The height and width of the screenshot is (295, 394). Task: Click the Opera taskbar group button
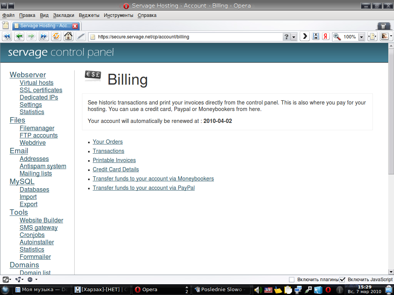pyautogui.click(x=161, y=290)
